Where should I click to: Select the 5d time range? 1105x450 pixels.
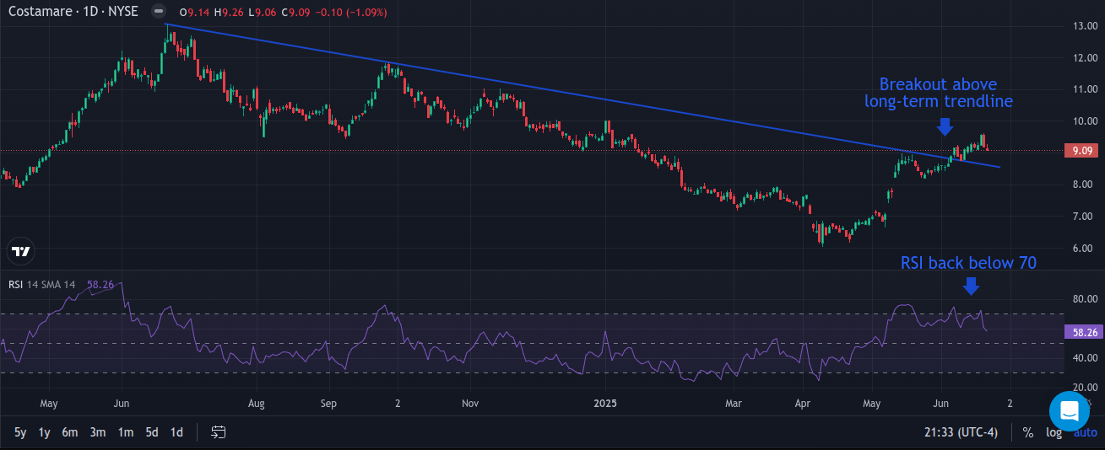152,432
